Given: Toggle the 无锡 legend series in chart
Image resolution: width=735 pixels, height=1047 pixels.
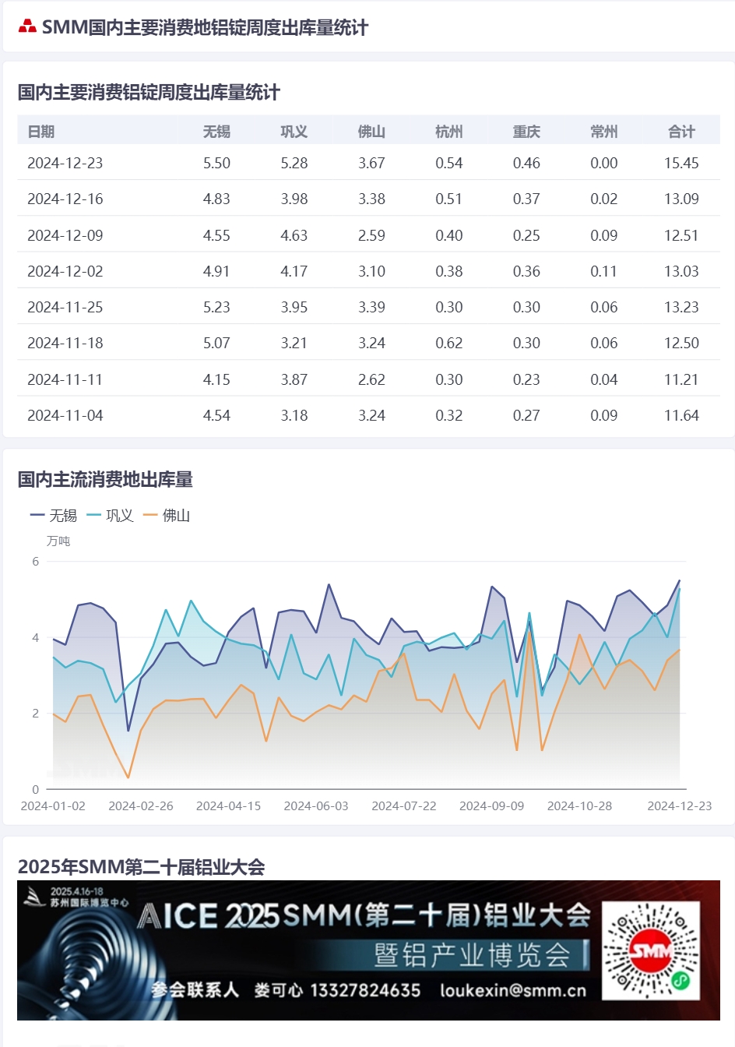Looking at the screenshot, I should [54, 516].
